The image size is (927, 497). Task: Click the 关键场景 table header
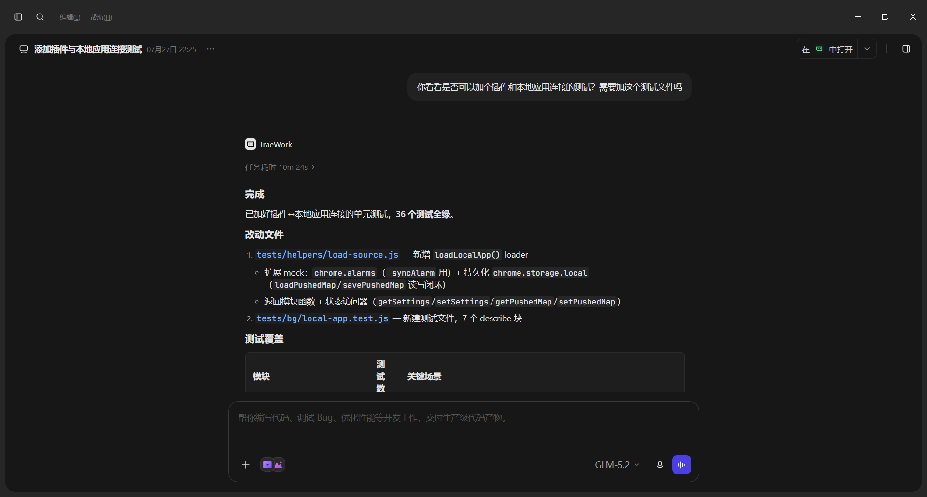click(x=424, y=376)
